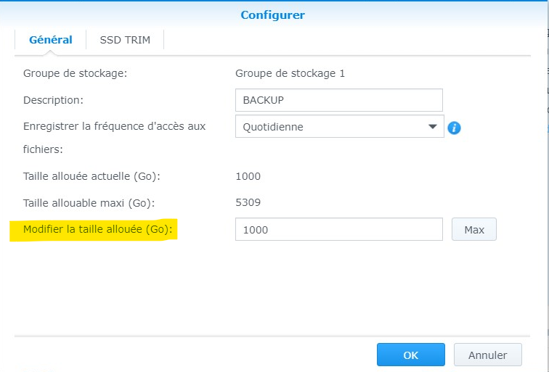This screenshot has height=372, width=549.
Task: Select the Général tab
Action: [x=51, y=40]
